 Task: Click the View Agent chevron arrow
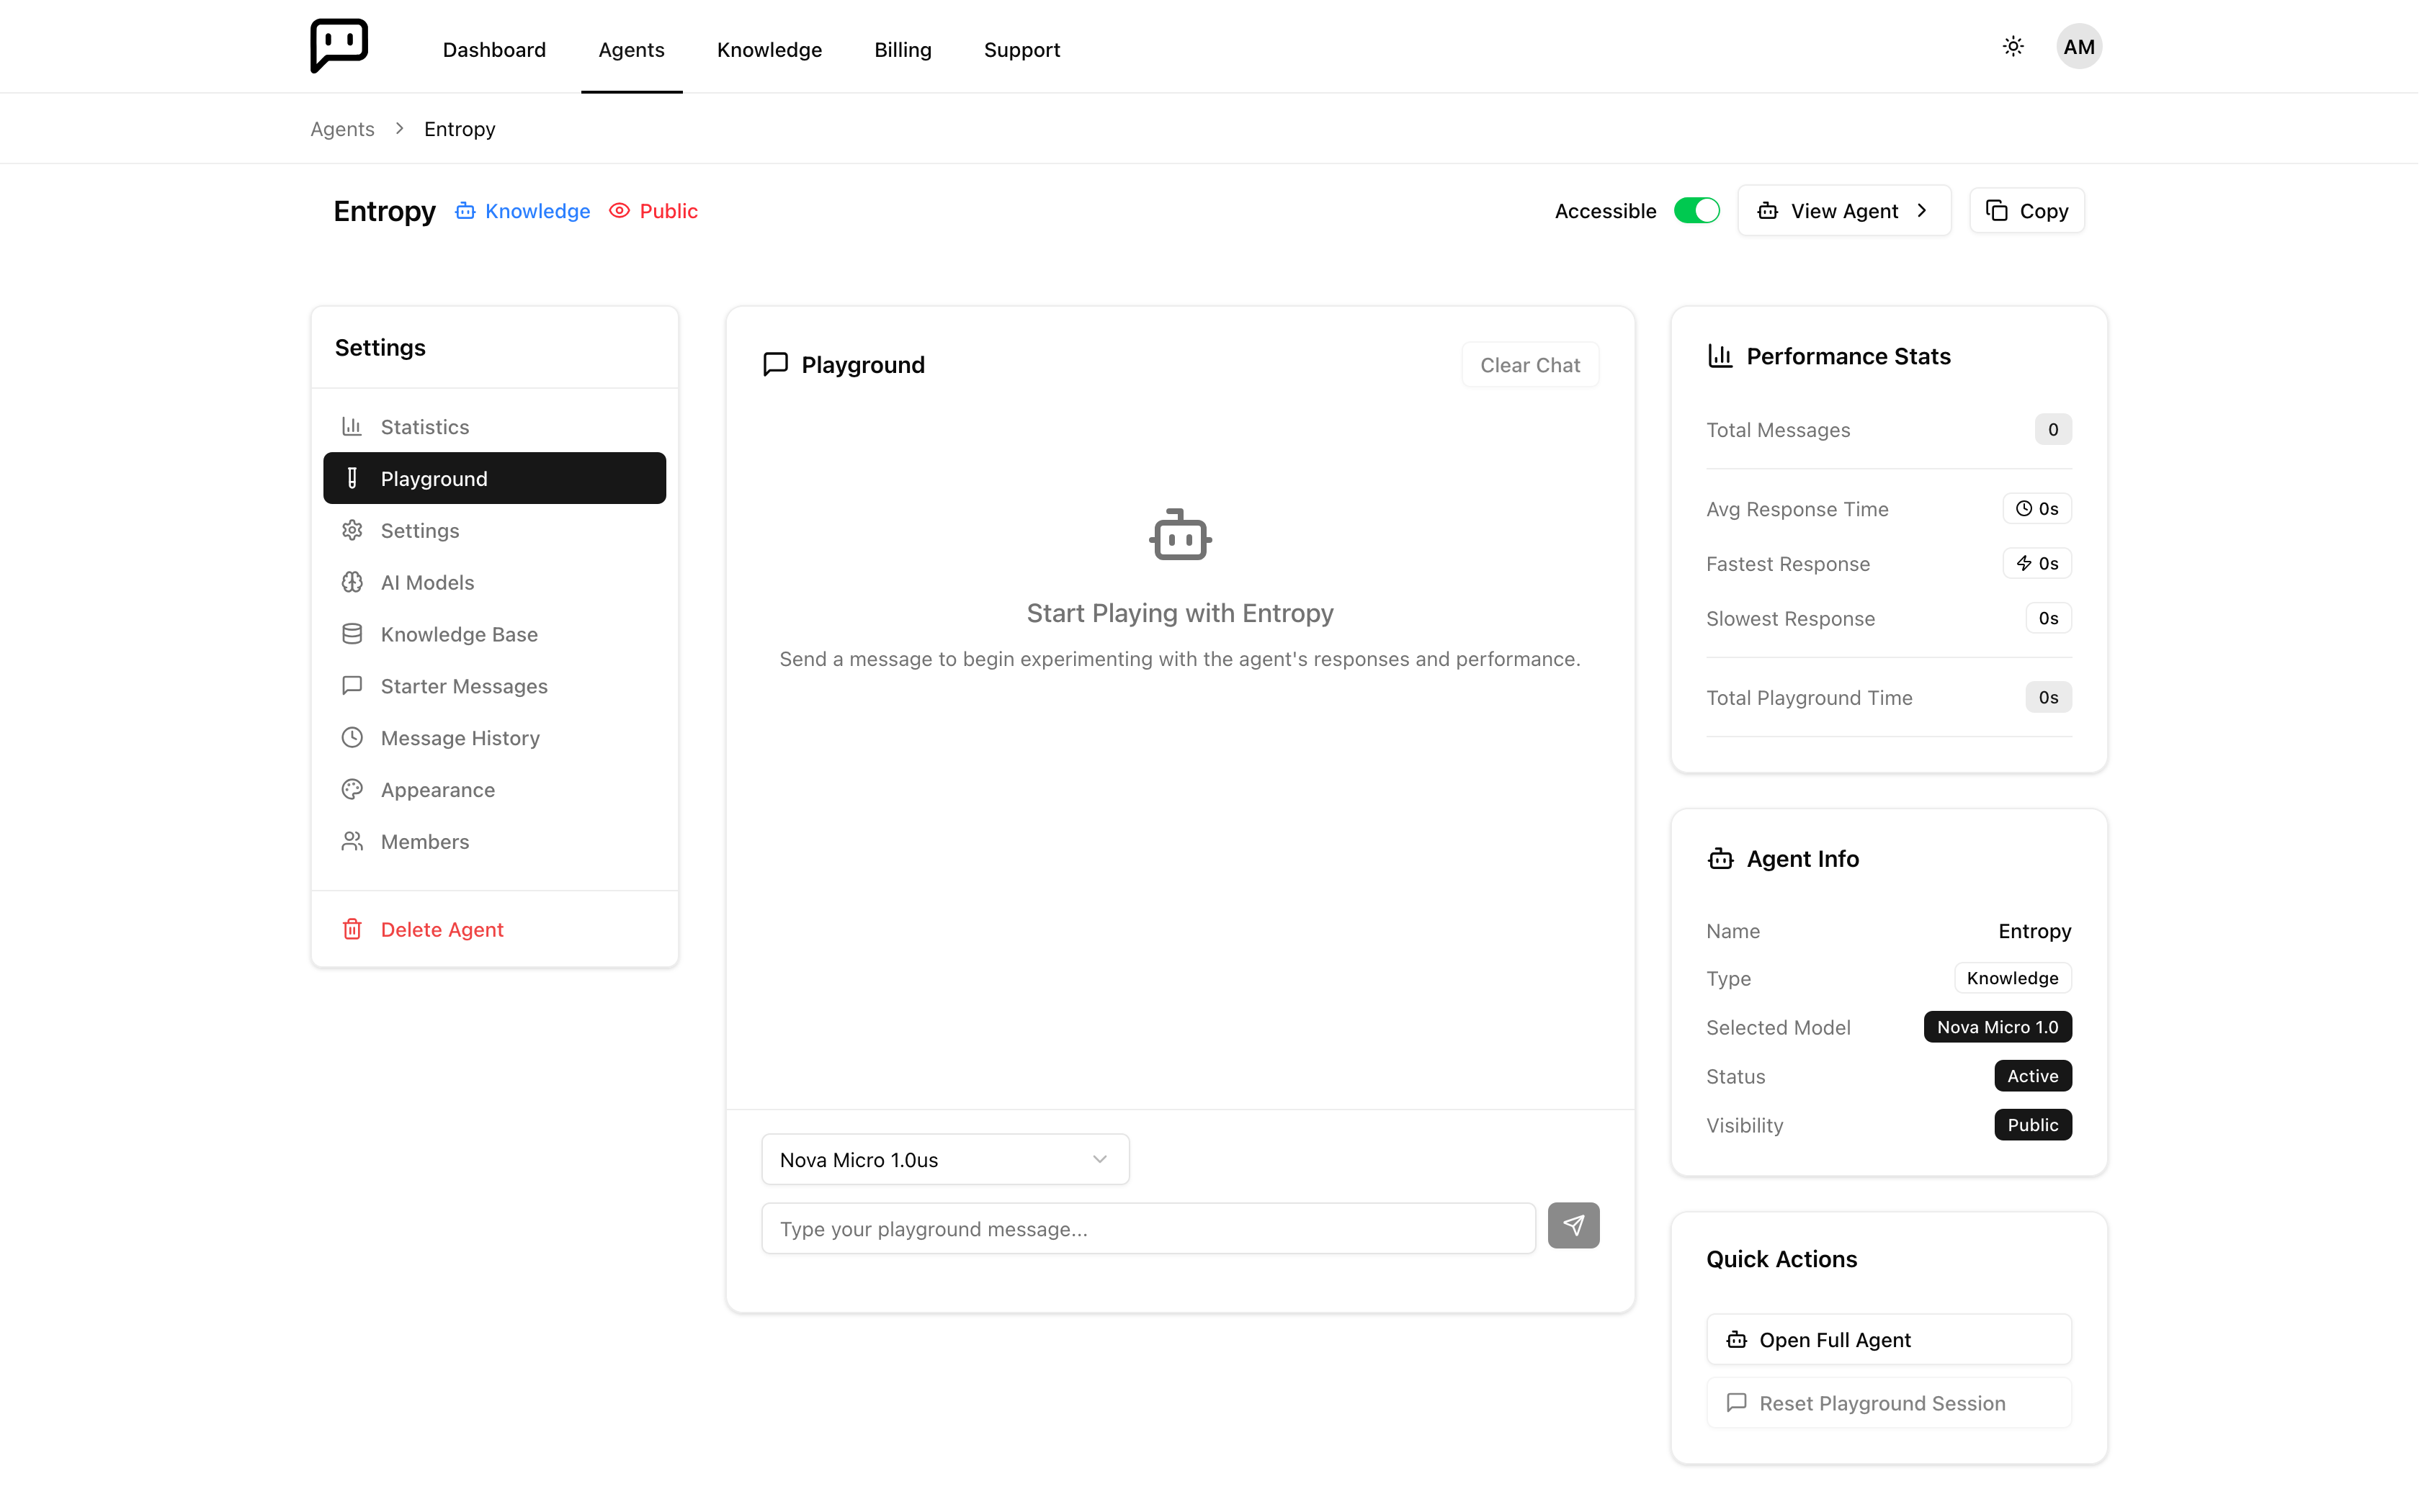coord(1922,211)
